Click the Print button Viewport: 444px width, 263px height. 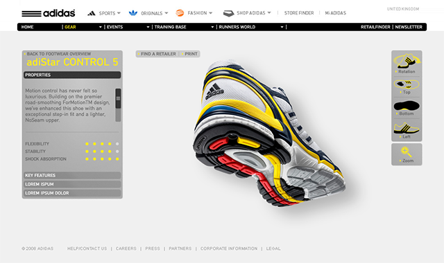click(x=191, y=54)
